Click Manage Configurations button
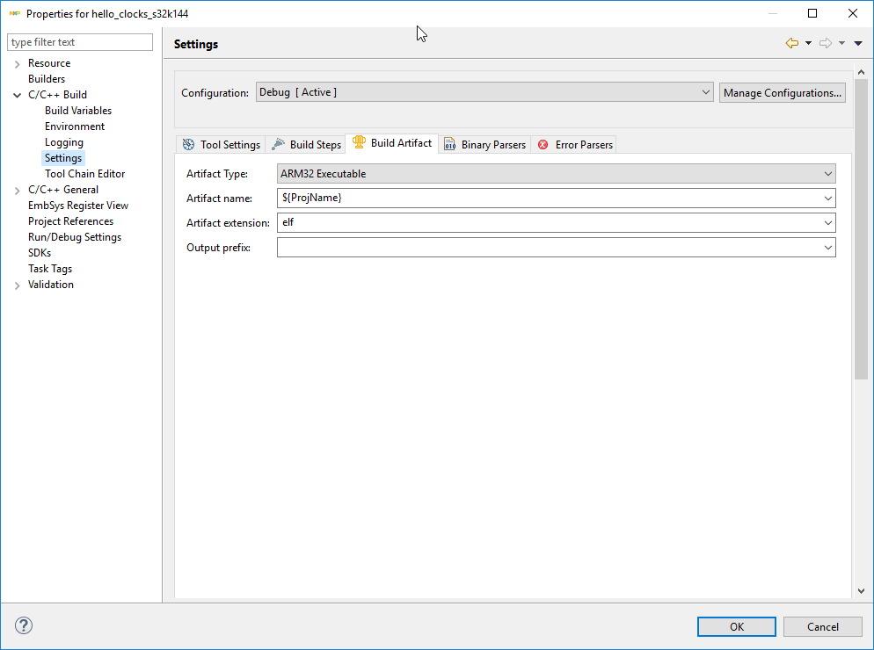 (782, 93)
